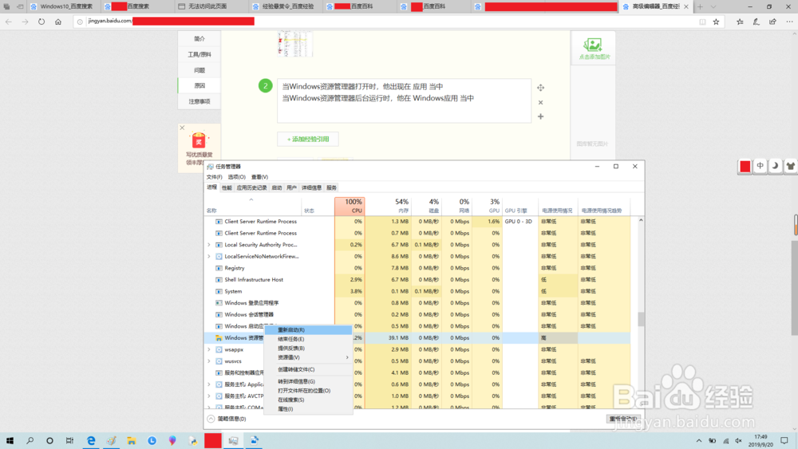Choose 重新启动 in the context menu
Screen dimensions: 798x449
coord(308,330)
